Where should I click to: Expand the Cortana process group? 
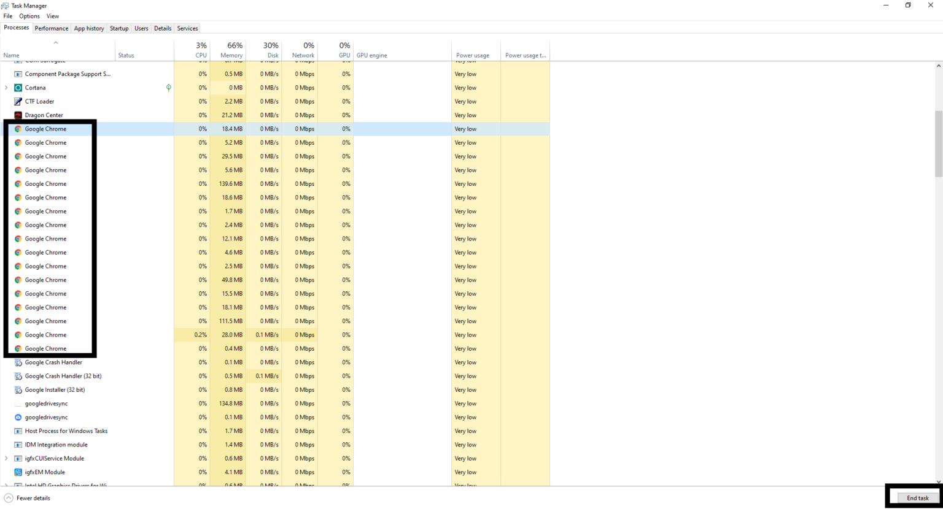coord(6,88)
